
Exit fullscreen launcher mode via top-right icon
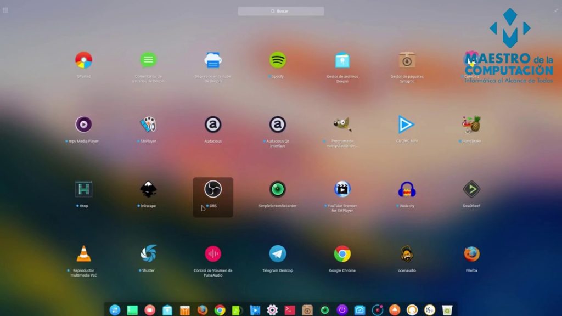[556, 10]
